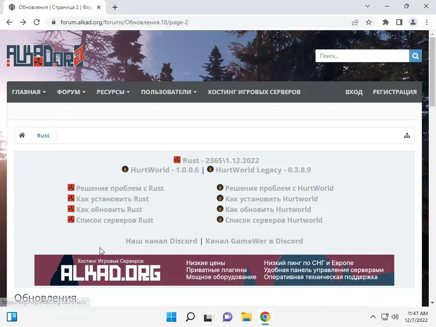The image size is (436, 327).
Task: Open Решение проблем с HurtWorld link
Action: [279, 188]
